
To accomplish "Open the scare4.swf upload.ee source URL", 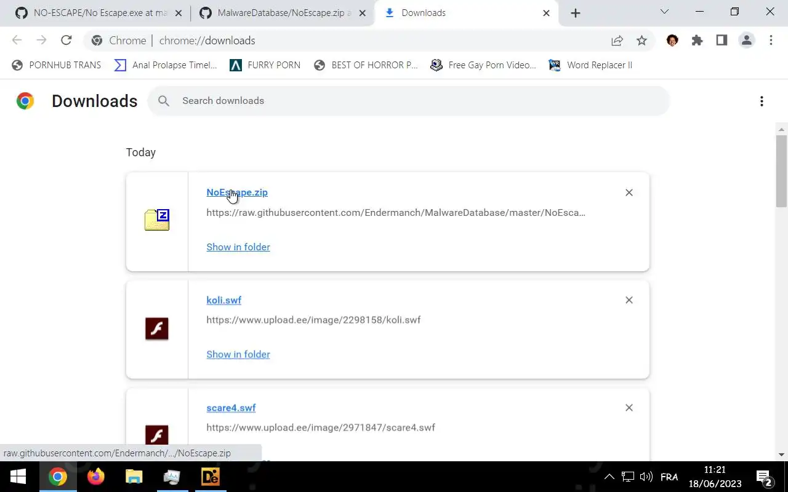I will coord(321,427).
